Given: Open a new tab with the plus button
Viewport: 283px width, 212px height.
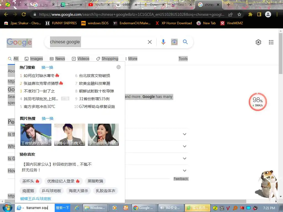Looking at the screenshot, I should coord(228,5).
